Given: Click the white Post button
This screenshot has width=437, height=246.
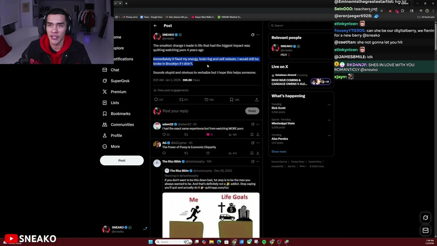Looking at the screenshot, I should click(x=122, y=161).
